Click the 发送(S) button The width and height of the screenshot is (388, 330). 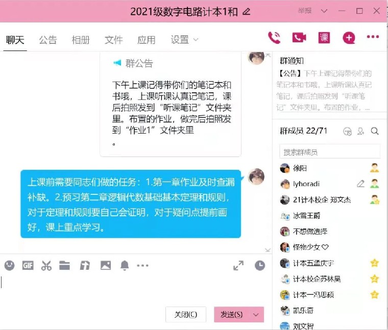tap(232, 315)
